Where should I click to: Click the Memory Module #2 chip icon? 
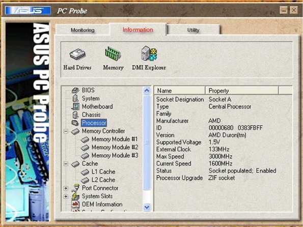coord(85,148)
